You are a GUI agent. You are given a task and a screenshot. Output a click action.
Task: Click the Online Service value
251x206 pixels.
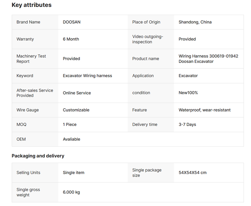coord(77,93)
